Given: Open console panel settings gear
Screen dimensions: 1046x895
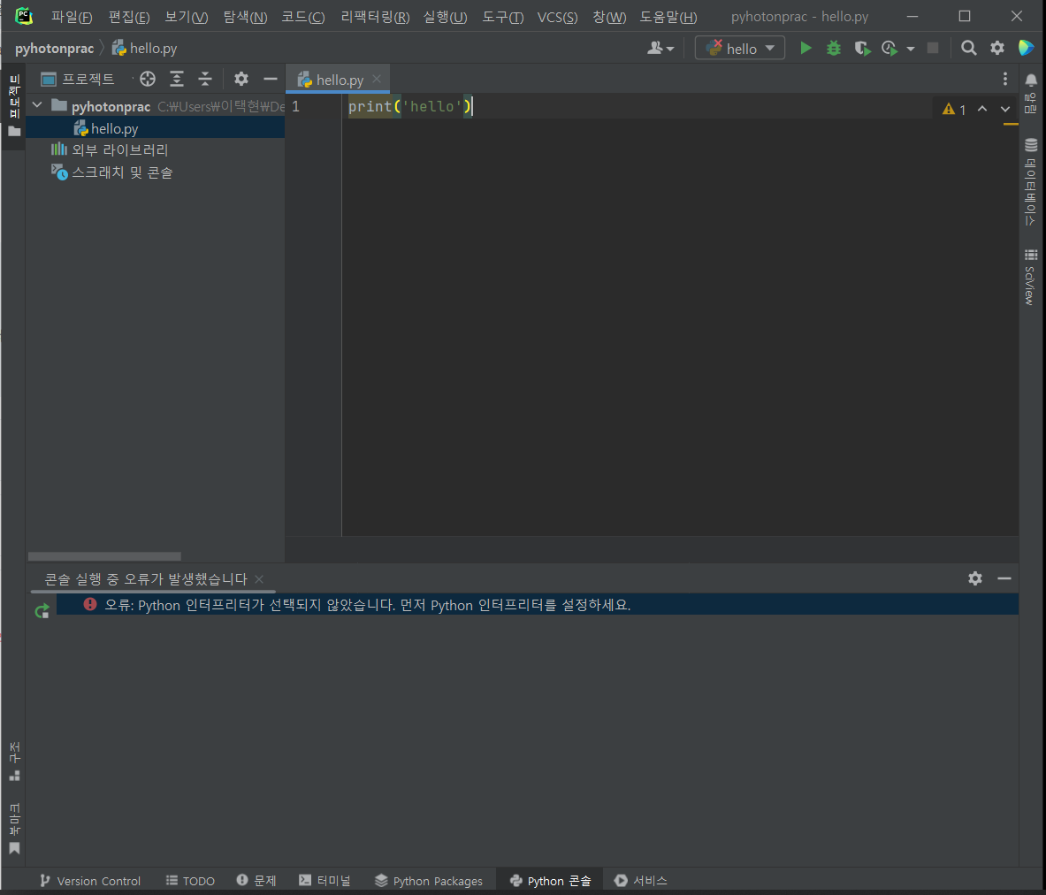Looking at the screenshot, I should (975, 578).
